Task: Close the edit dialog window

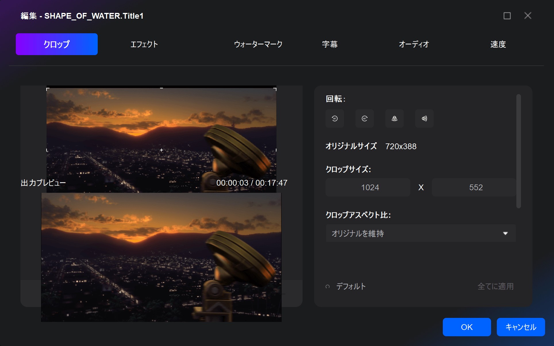Action: (528, 15)
